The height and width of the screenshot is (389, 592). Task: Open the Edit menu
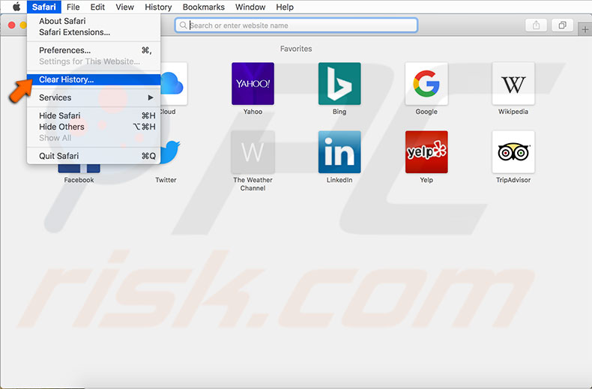[97, 7]
